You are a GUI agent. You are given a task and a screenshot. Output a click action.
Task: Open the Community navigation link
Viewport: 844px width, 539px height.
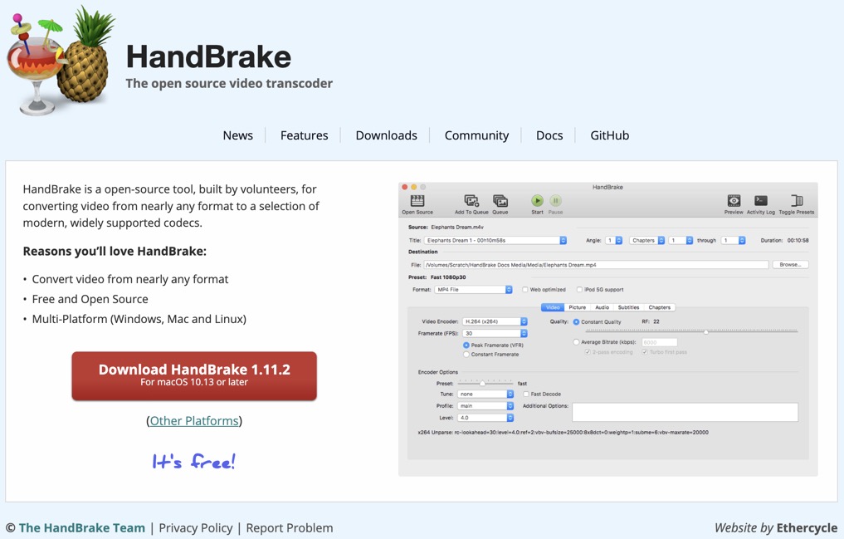[x=476, y=135]
